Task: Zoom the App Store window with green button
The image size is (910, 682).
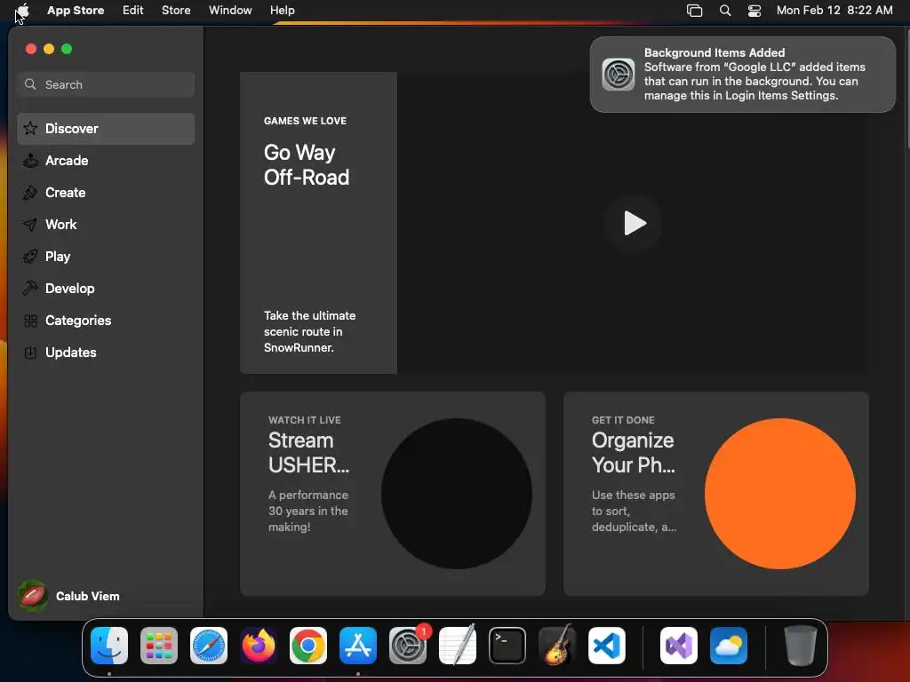Action: point(67,50)
